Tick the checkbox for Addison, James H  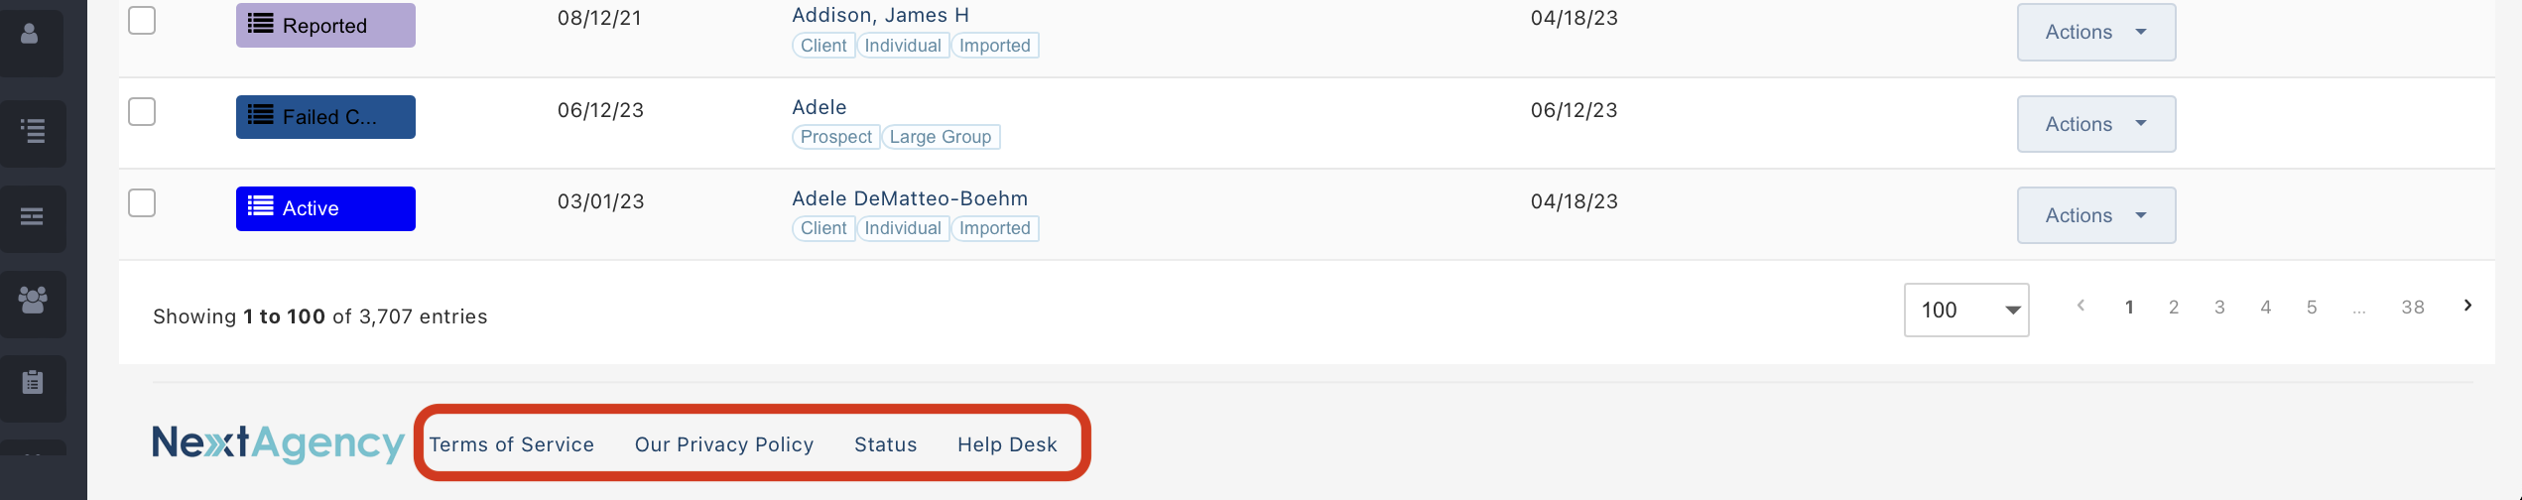142,19
